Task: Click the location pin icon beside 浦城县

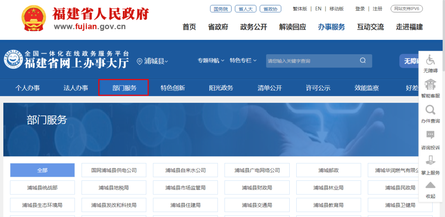Action: (139, 61)
